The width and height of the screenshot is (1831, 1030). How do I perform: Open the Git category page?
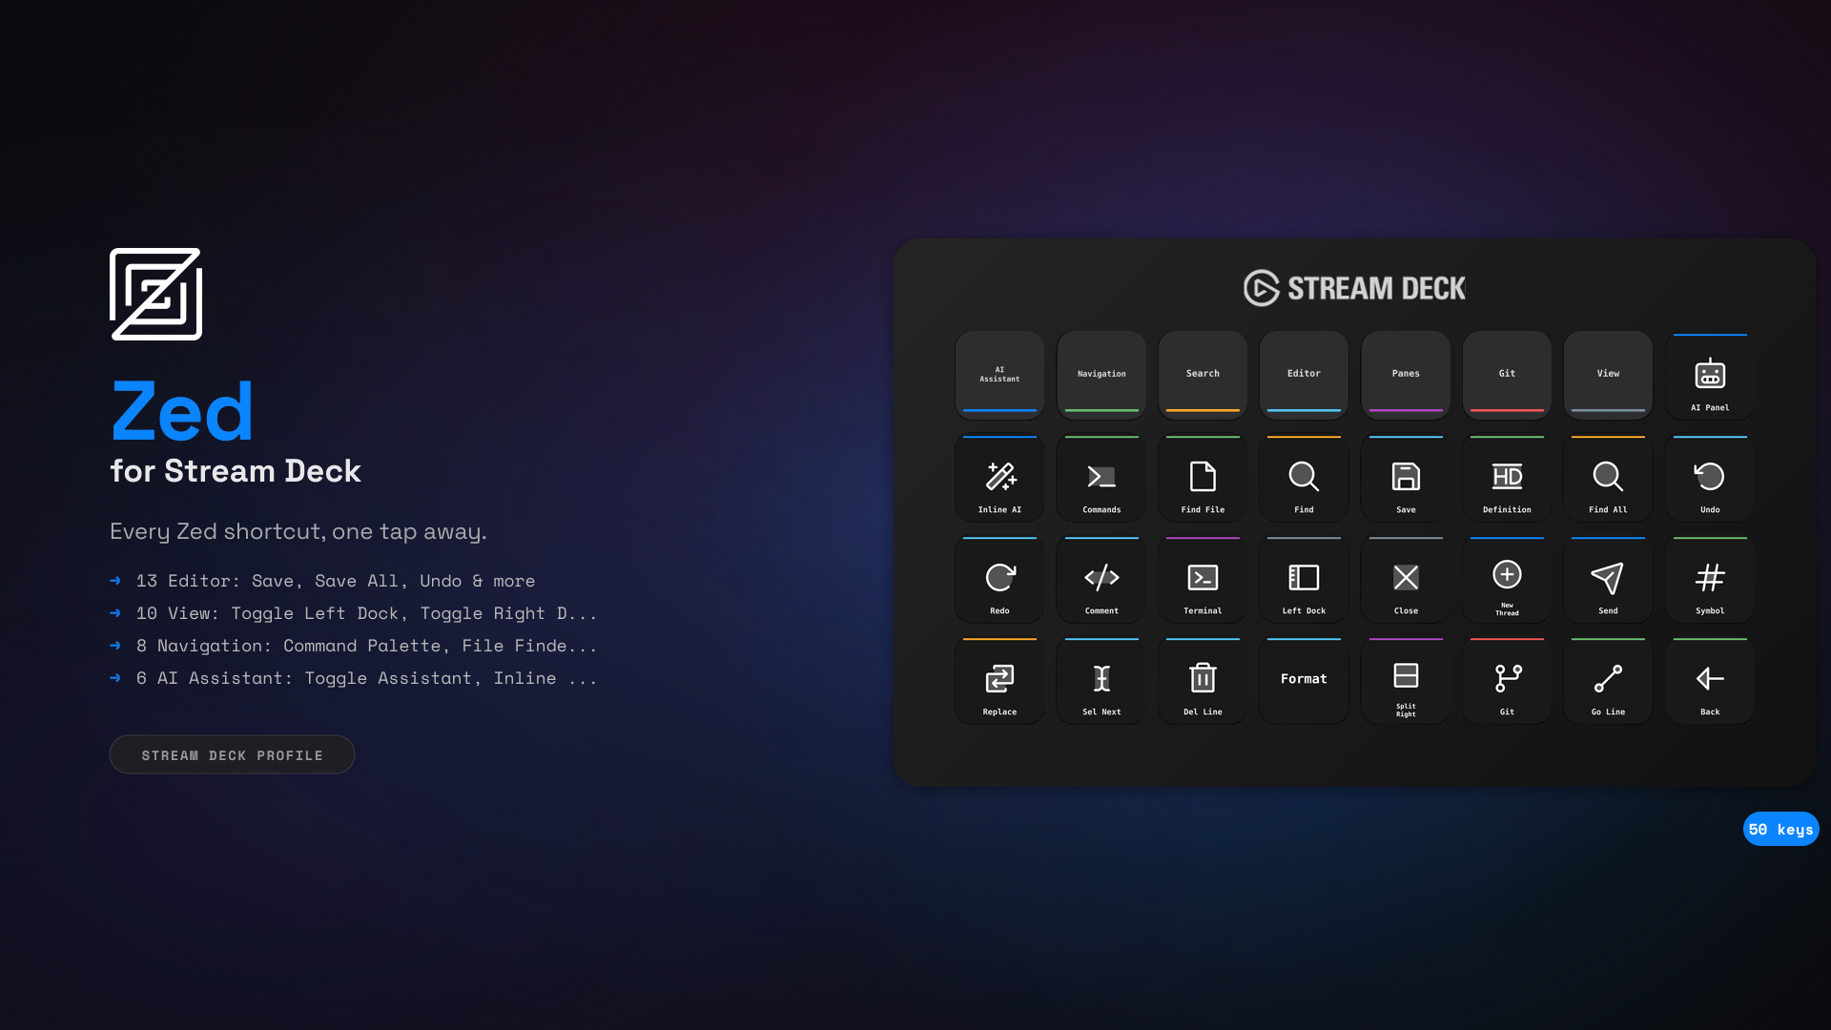[1507, 374]
